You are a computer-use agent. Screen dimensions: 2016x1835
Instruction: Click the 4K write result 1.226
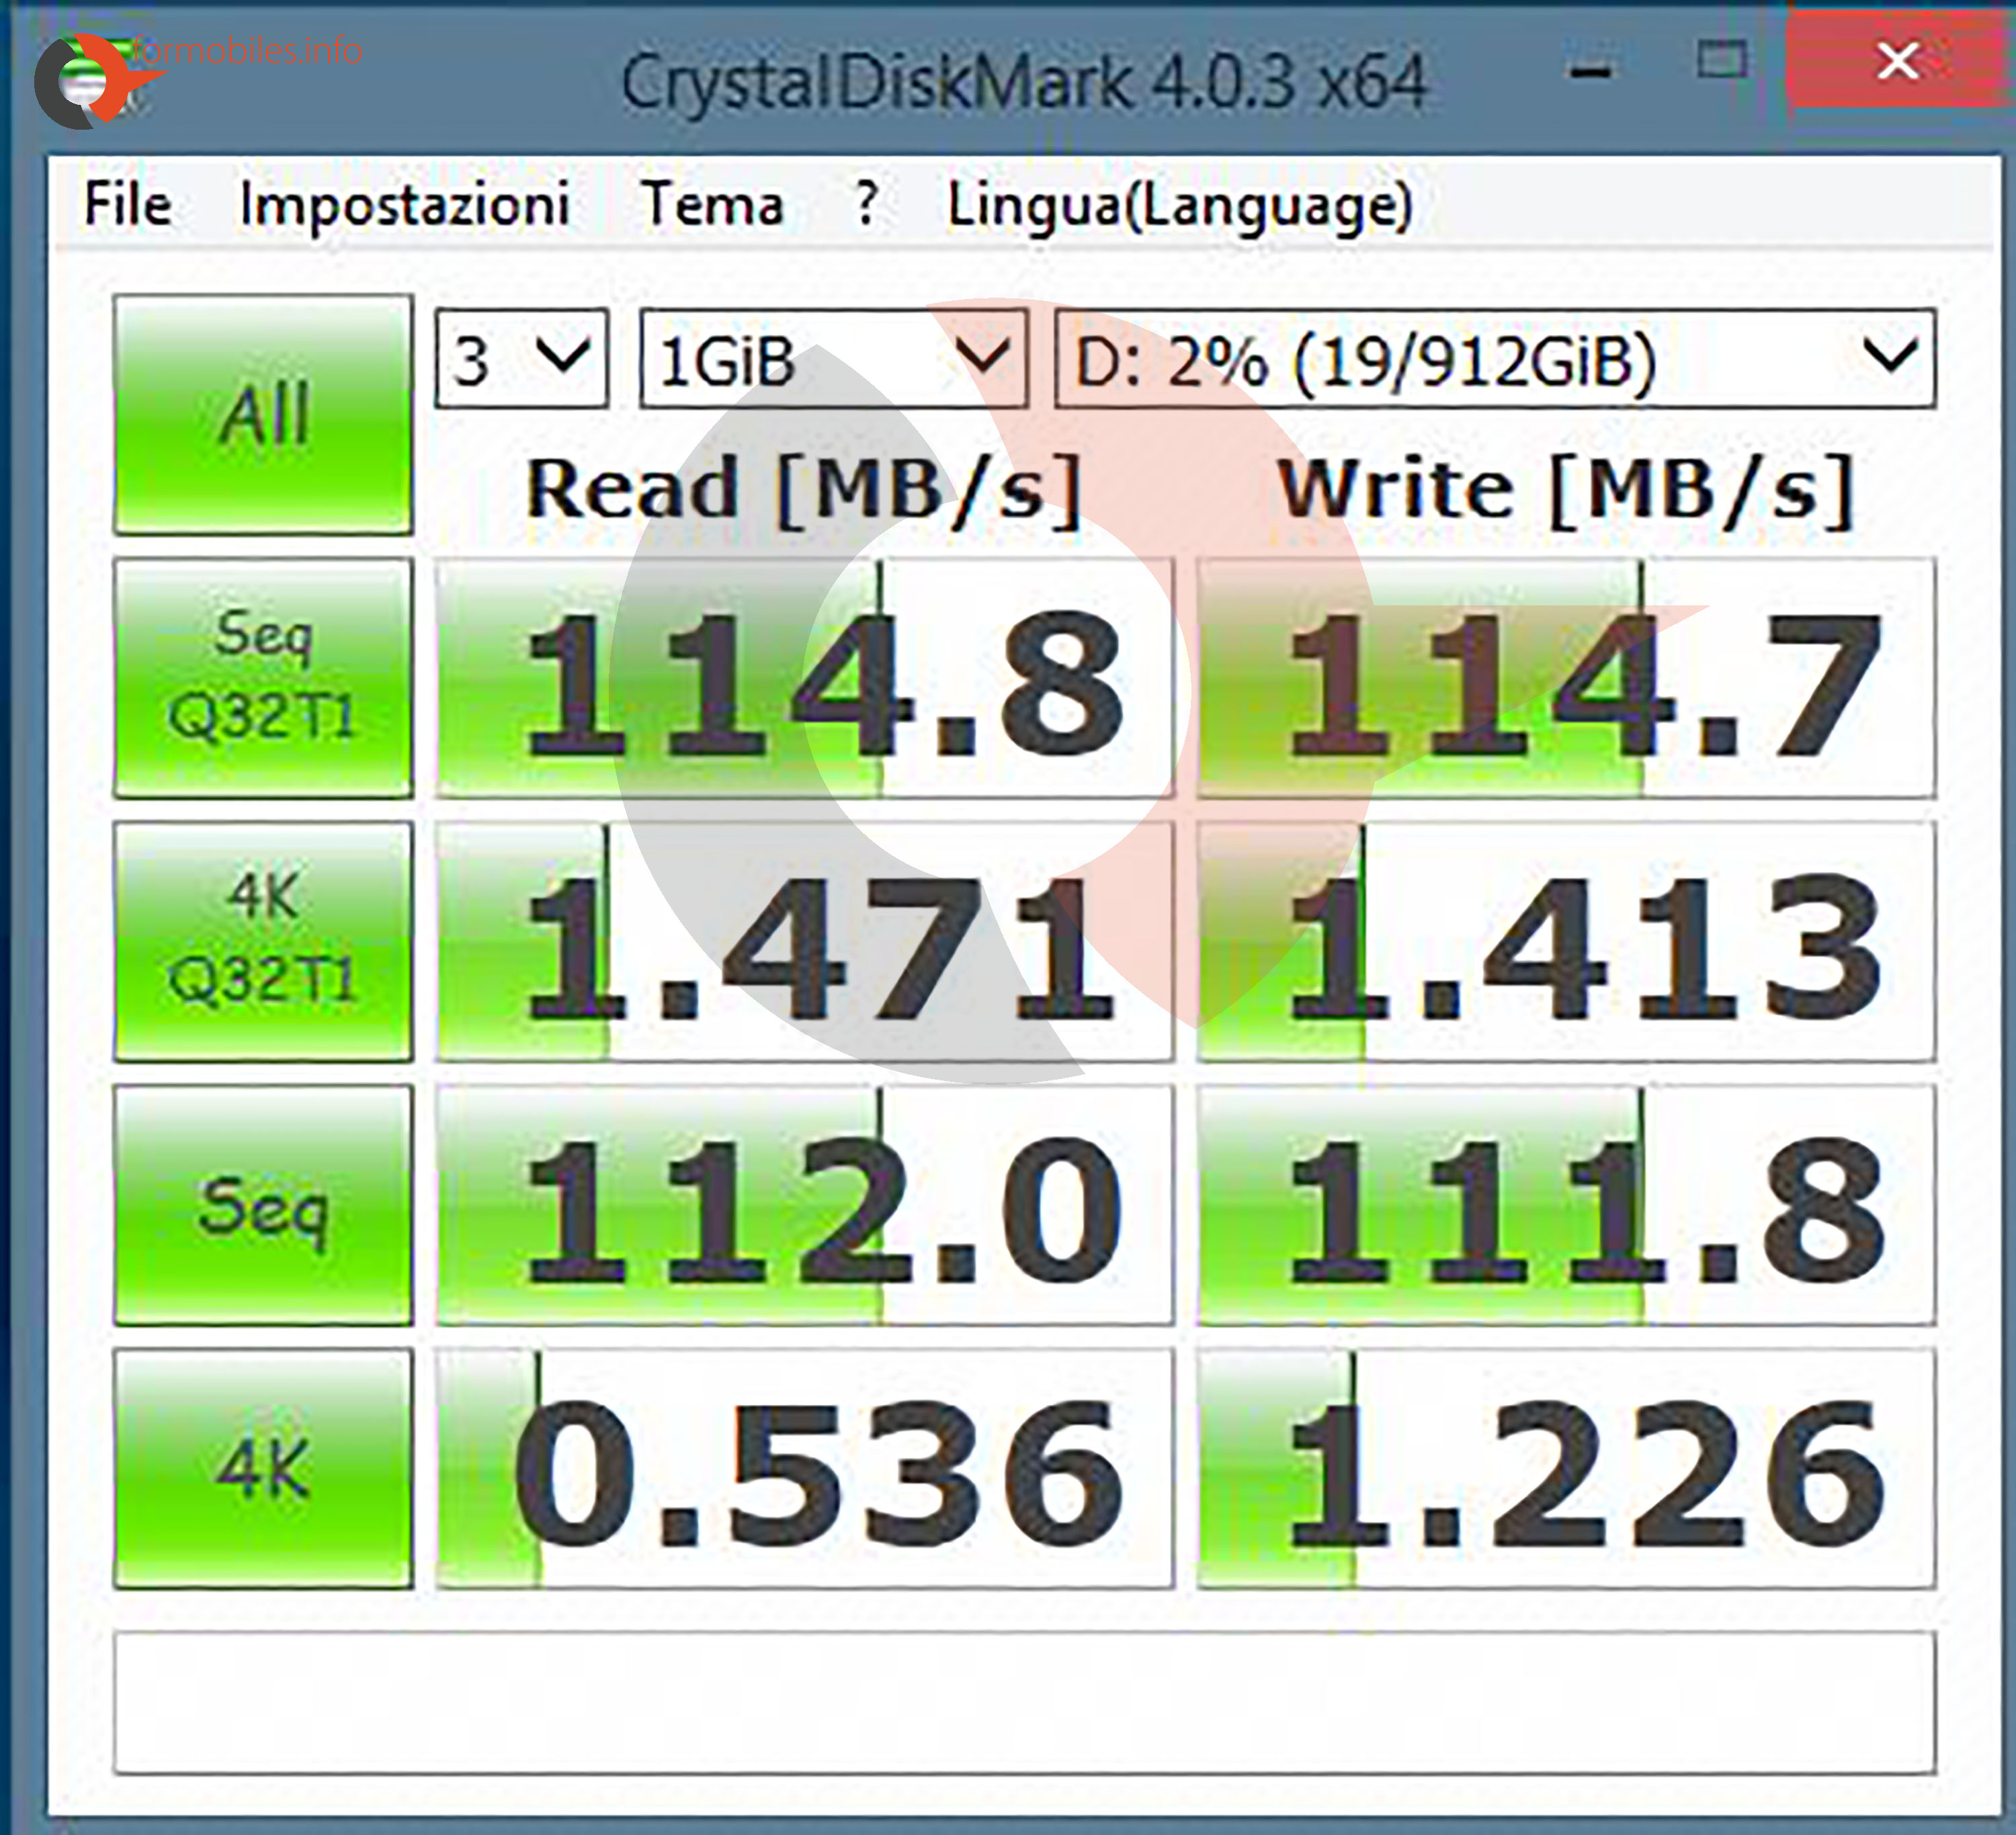tap(1566, 1468)
